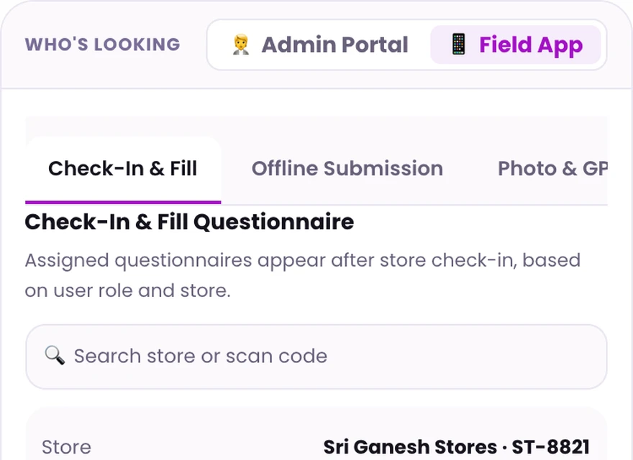Open the Photo & GPS tab
This screenshot has height=460, width=633.
552,169
